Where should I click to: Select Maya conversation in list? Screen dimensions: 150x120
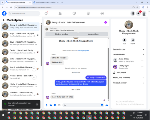[20, 35]
